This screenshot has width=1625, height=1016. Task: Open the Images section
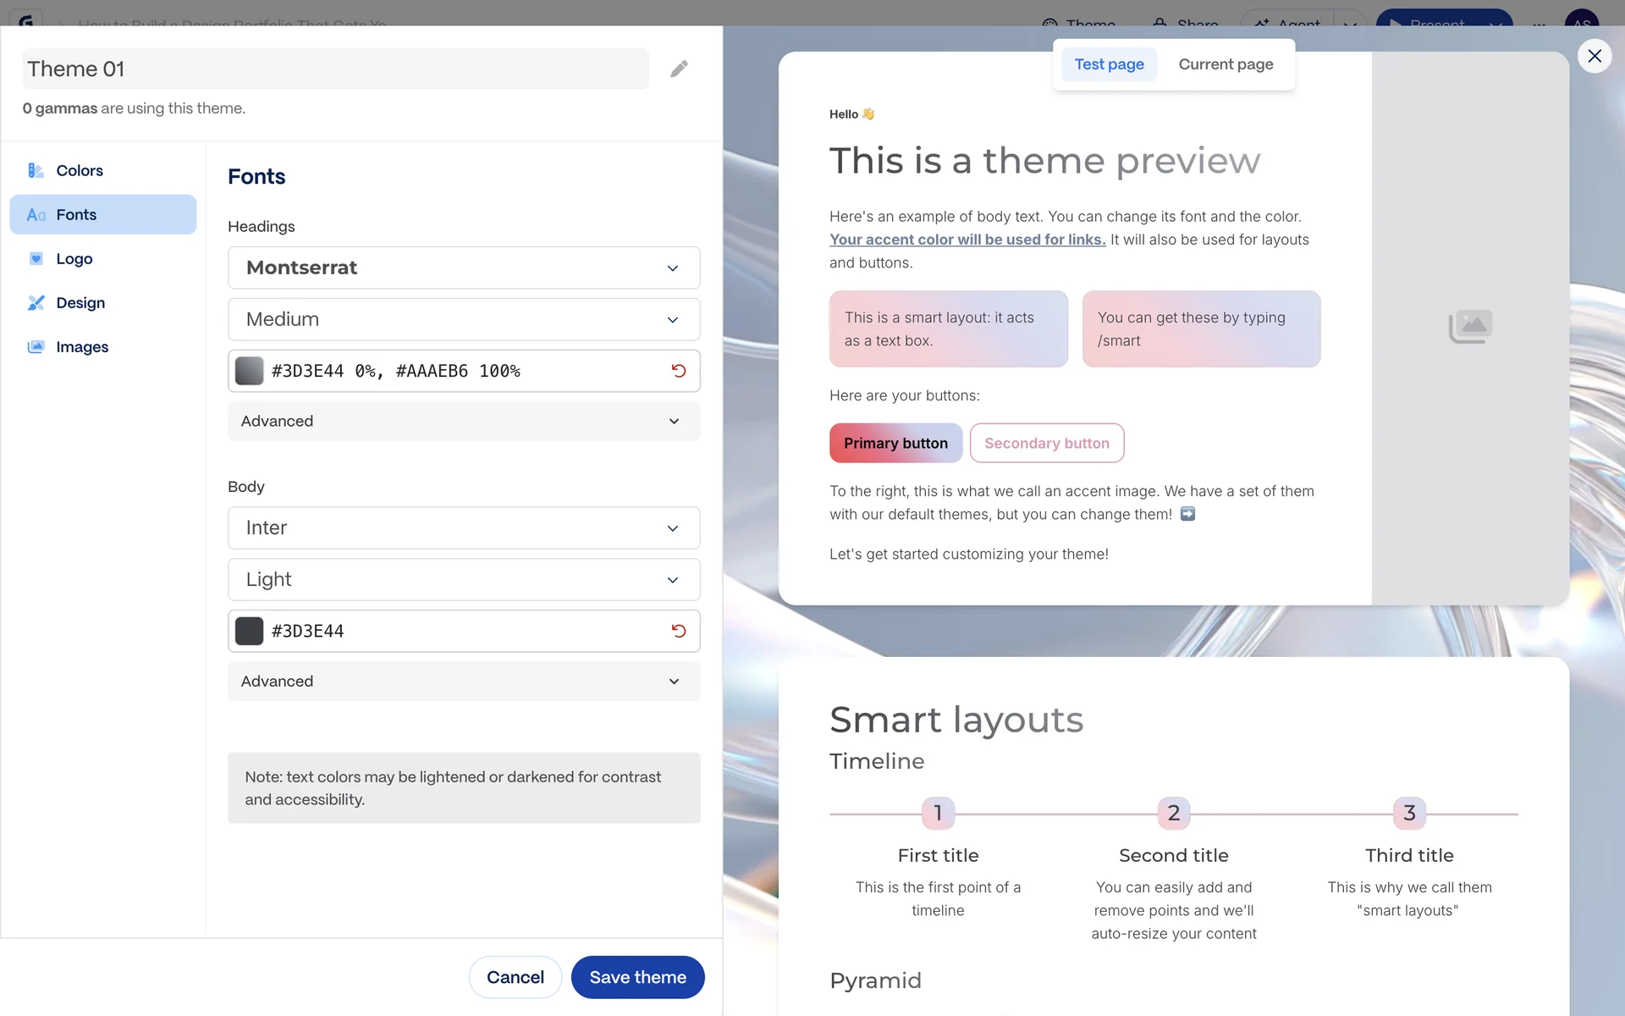coord(82,347)
